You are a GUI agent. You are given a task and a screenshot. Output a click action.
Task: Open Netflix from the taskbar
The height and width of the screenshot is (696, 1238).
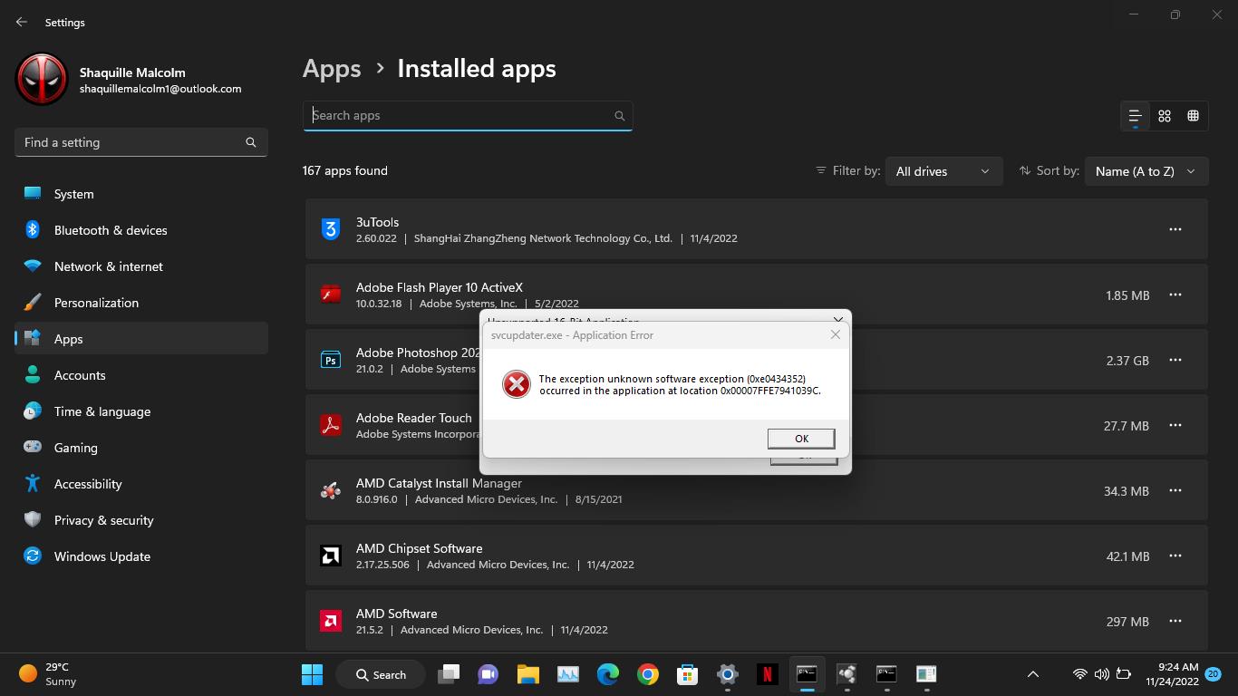767,674
